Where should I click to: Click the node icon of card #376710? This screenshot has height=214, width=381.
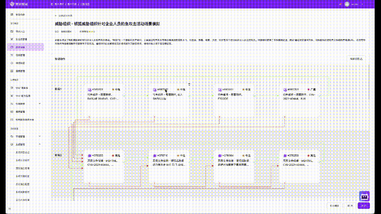click(x=155, y=155)
